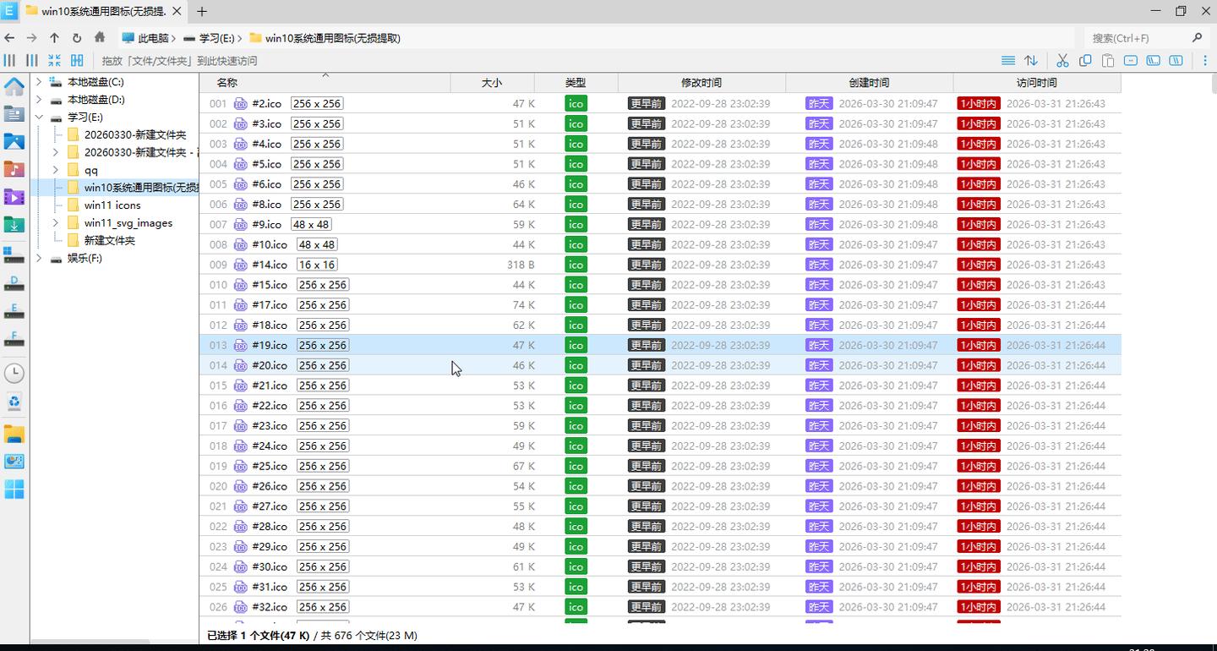
Task: Collapse the 学习(E:) tree node
Action: click(39, 118)
